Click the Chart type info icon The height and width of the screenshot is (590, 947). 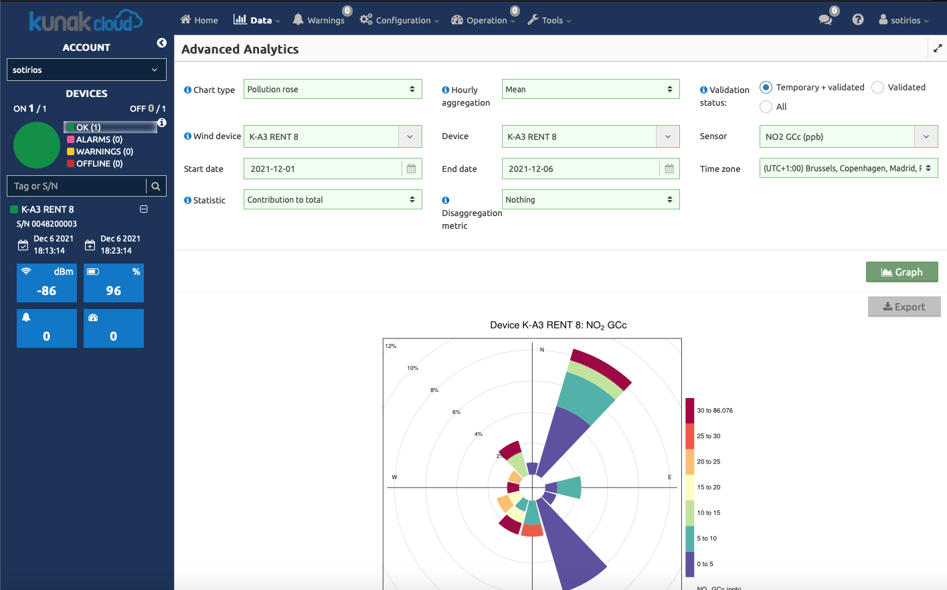tap(187, 90)
